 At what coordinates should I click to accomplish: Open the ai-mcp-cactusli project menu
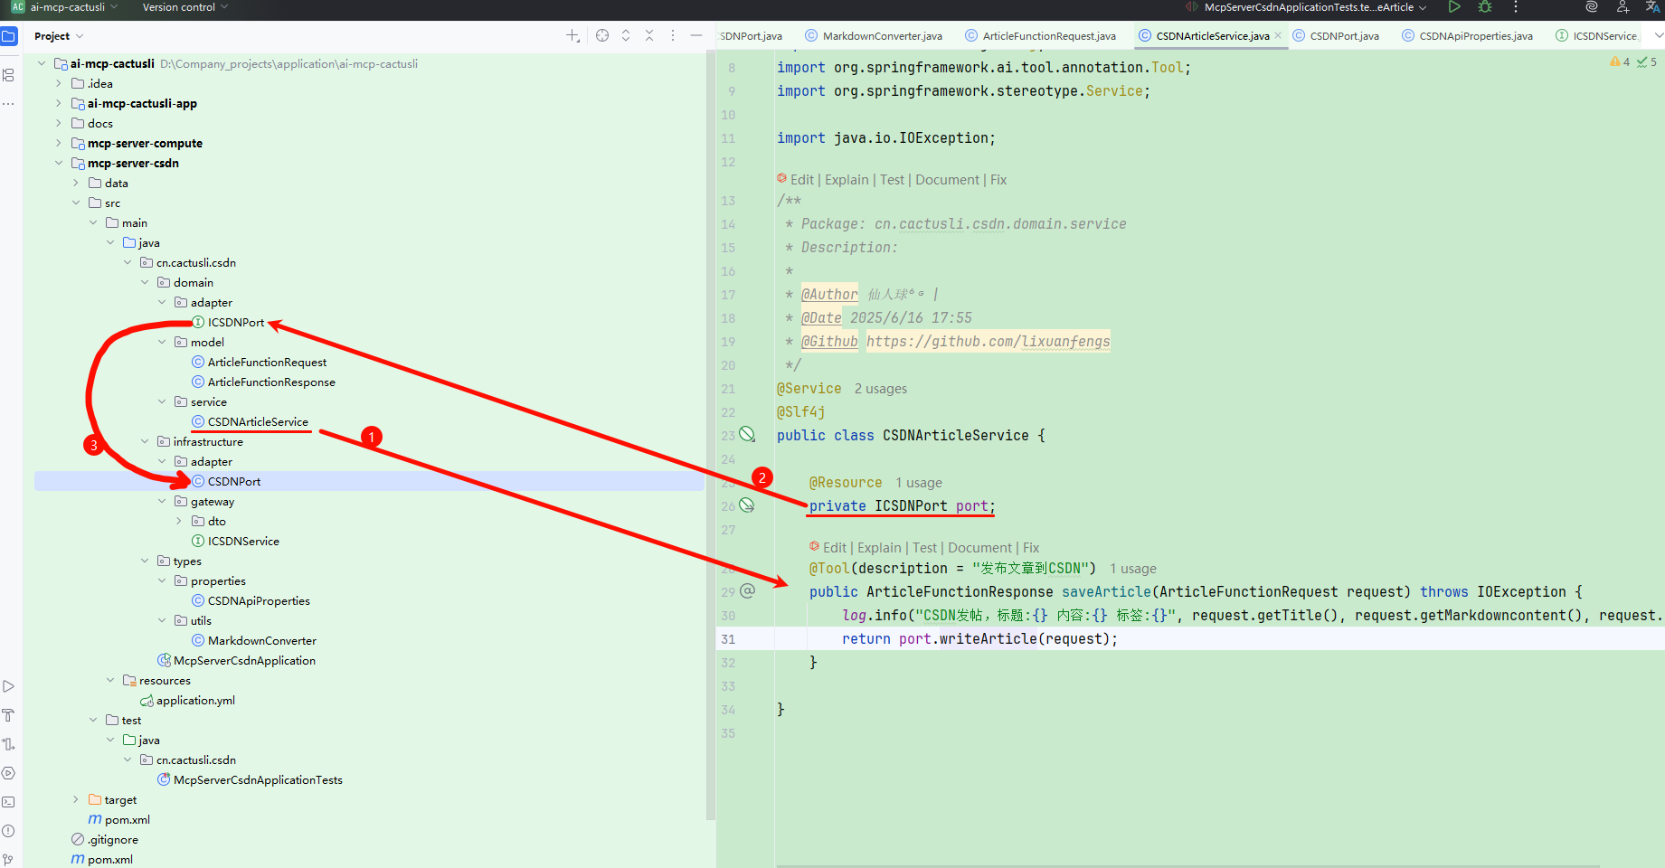64,7
